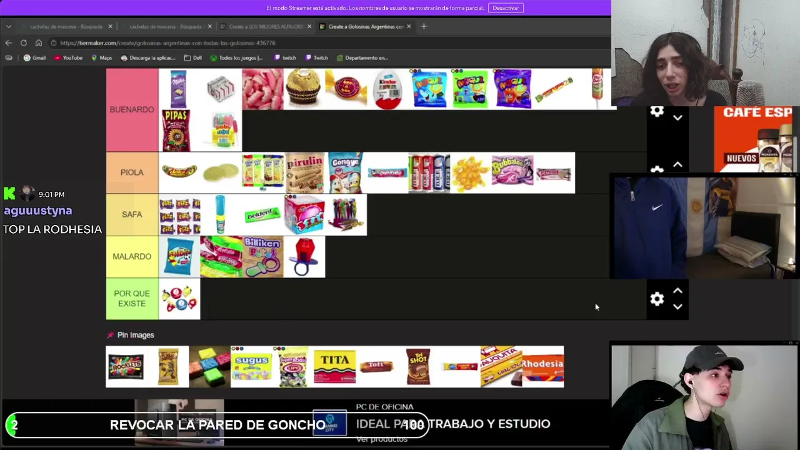The image size is (800, 450).
Task: Select the Create a Golosinas Argentinas tab
Action: (x=366, y=26)
